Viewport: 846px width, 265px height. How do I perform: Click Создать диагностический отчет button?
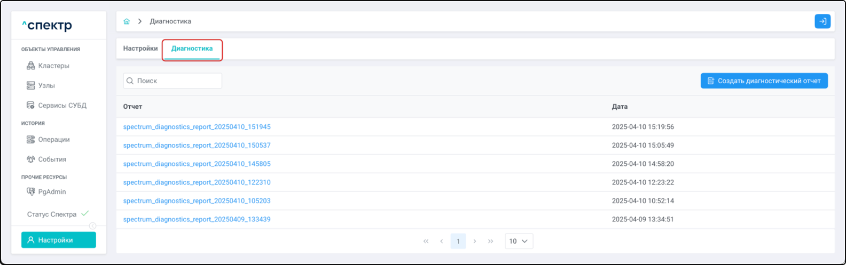click(x=764, y=81)
